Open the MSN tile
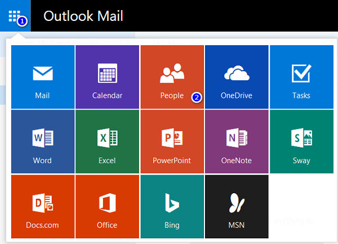This screenshot has height=244, width=338. tap(237, 207)
